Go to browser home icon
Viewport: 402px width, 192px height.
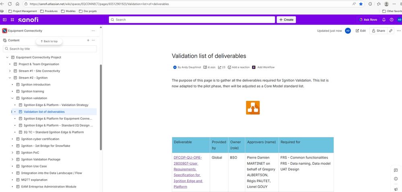(x=17, y=4)
